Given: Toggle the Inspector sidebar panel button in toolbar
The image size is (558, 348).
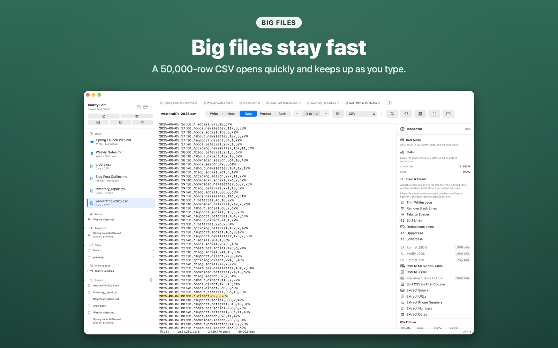Looking at the screenshot, I should (448, 114).
